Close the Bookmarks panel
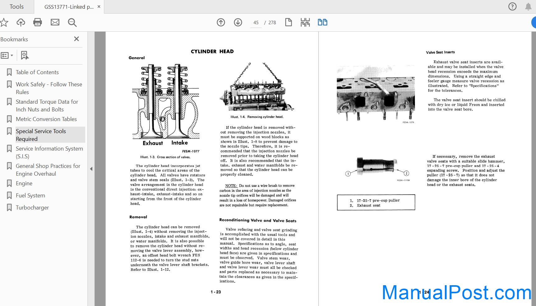 77,39
